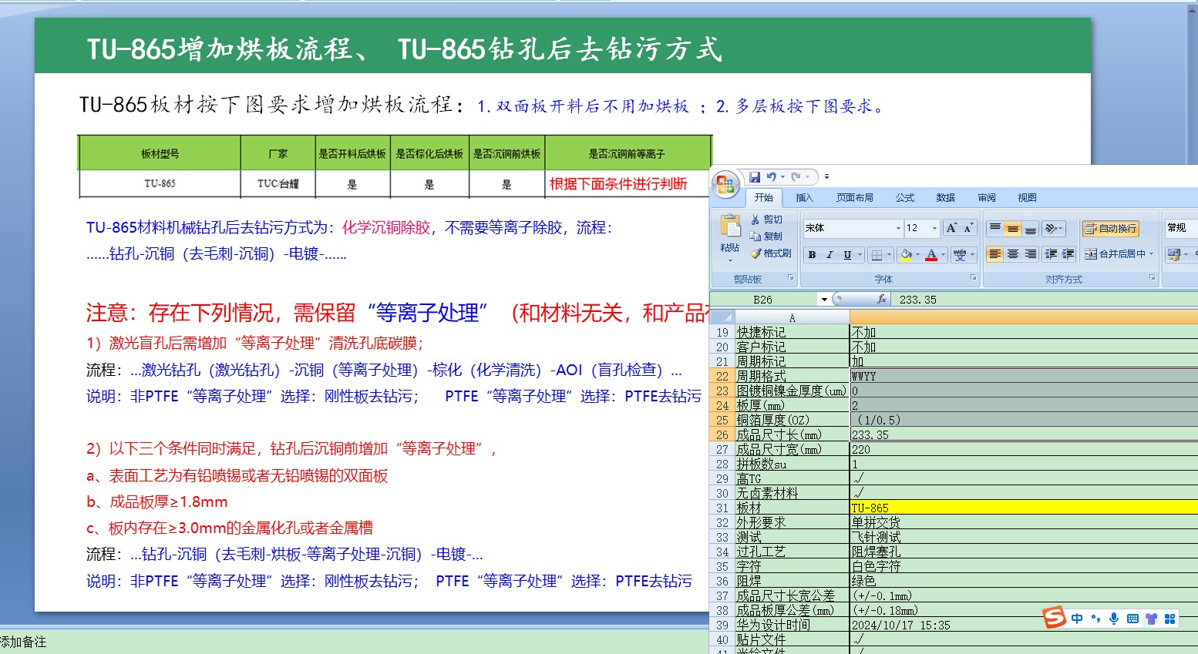
Task: Select yellow highlighted cell TU-865 in row 31
Action: (1024, 508)
